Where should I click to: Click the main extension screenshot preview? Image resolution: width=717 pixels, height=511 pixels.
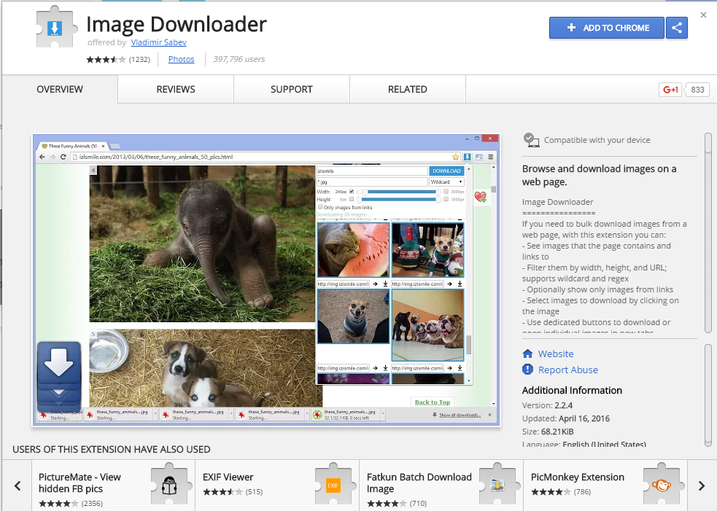[266, 280]
